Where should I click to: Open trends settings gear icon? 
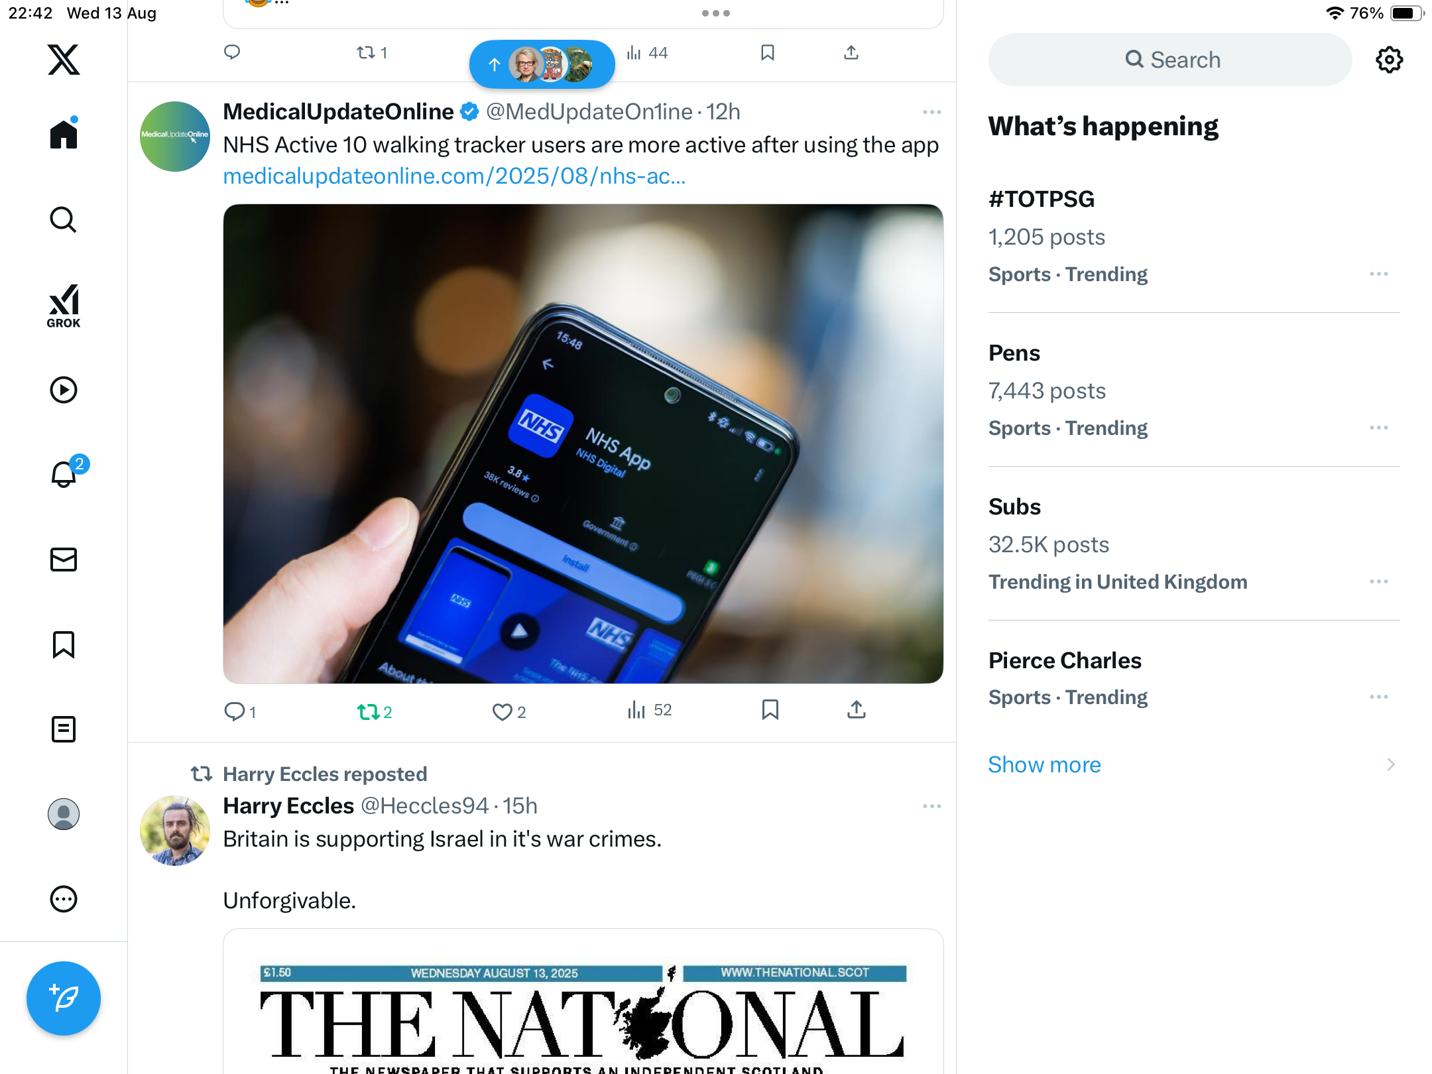[x=1389, y=60]
